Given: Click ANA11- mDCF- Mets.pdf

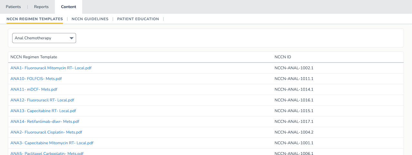Looking at the screenshot, I should pyautogui.click(x=34, y=89).
